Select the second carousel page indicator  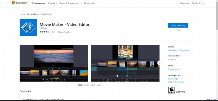coord(86,85)
